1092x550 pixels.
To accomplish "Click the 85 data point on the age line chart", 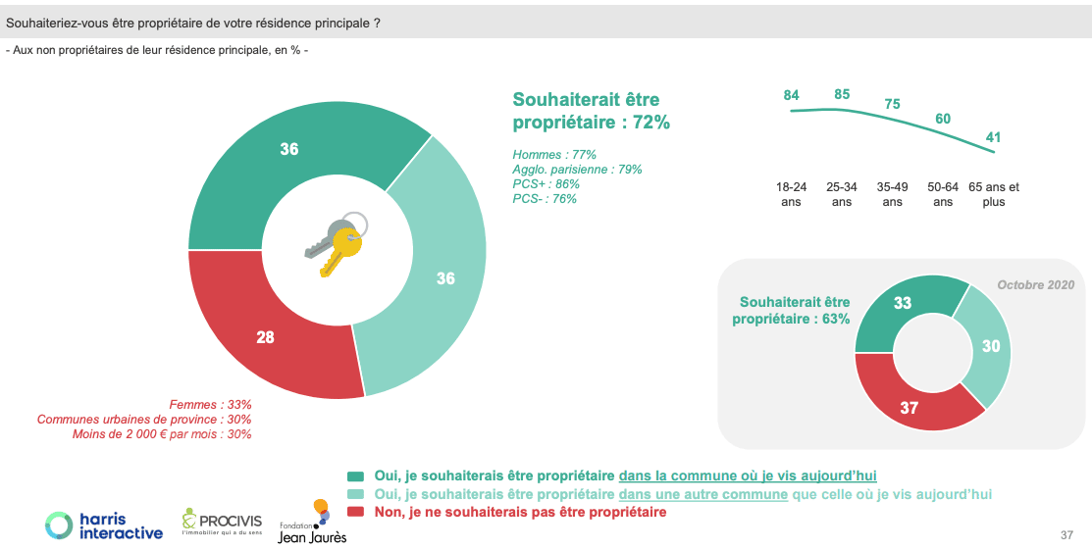I will pos(842,109).
